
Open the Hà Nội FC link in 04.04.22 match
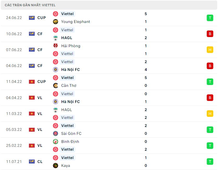click(x=70, y=102)
